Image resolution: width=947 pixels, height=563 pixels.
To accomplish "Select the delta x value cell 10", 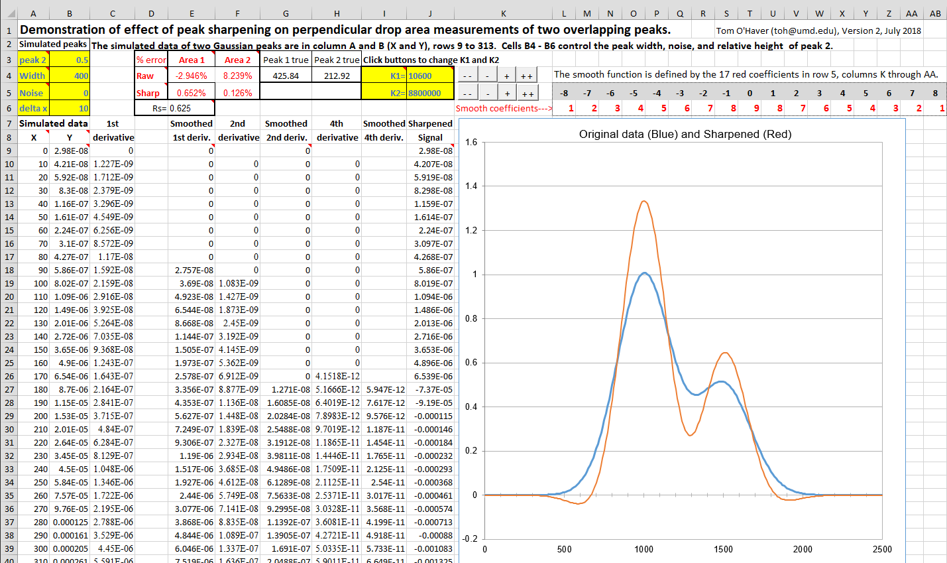I will pyautogui.click(x=70, y=108).
